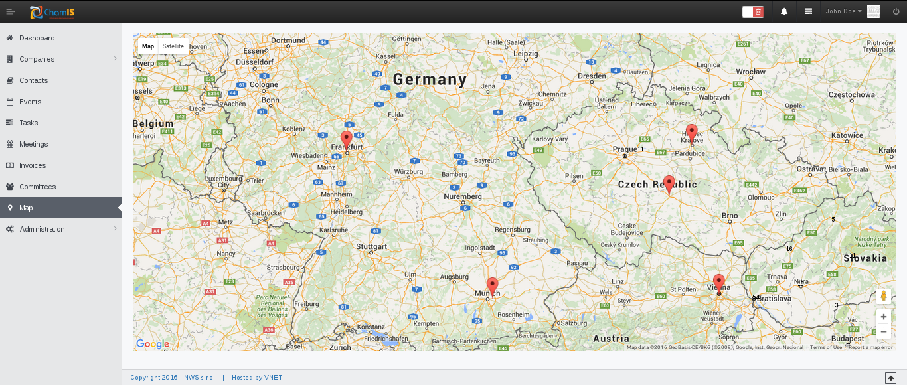Open the NWS s.r.o. copyright link
907x385 pixels.
click(199, 378)
